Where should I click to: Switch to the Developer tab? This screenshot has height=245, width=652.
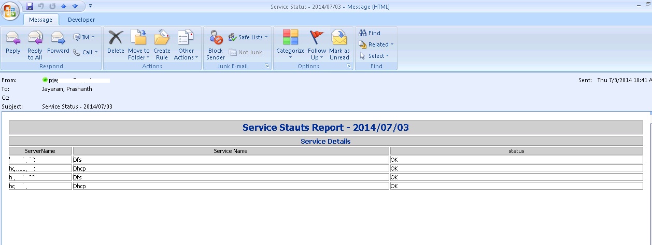(x=81, y=20)
